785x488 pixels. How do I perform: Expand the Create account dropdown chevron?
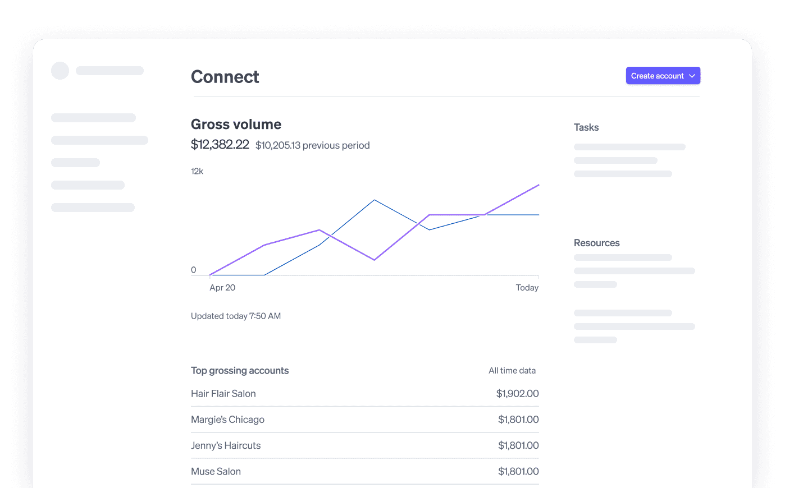(692, 76)
